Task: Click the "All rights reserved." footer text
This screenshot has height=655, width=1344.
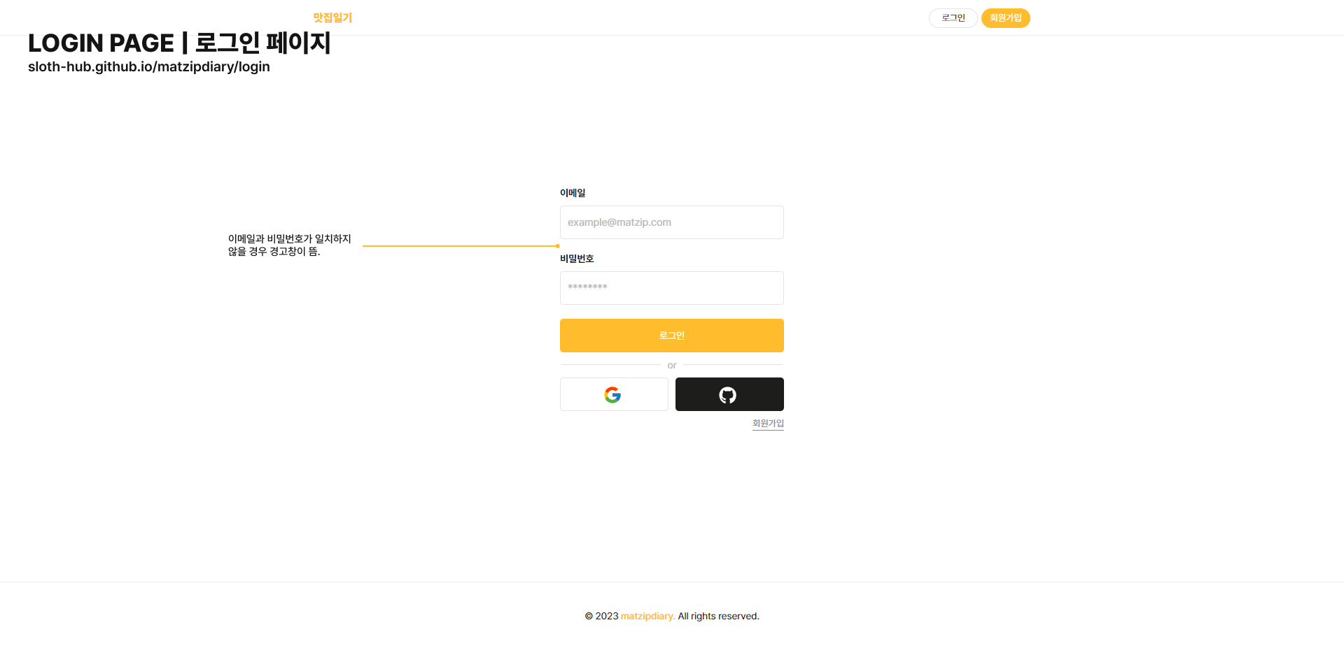Action: (718, 616)
